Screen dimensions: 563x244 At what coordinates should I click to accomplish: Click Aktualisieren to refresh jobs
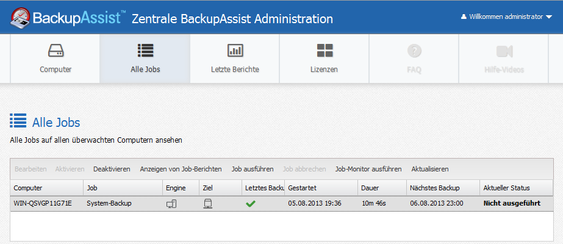[x=430, y=169]
